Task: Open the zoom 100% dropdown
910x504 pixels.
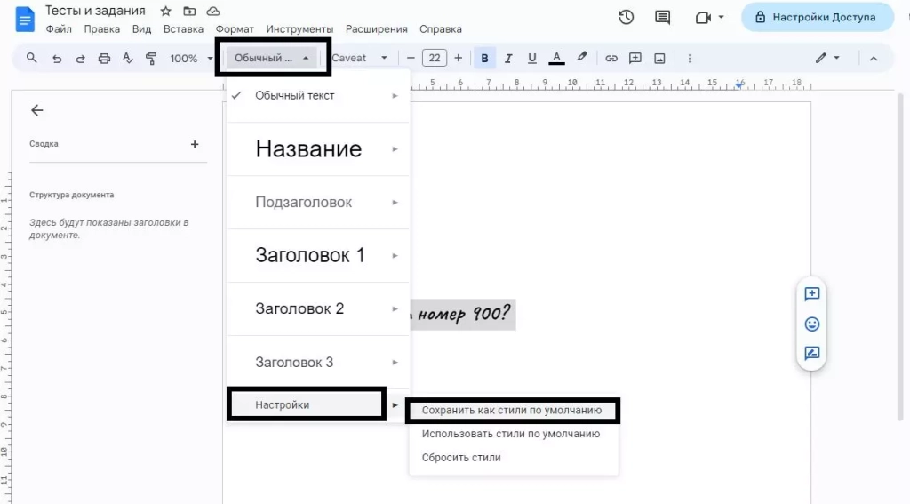Action: click(x=191, y=58)
